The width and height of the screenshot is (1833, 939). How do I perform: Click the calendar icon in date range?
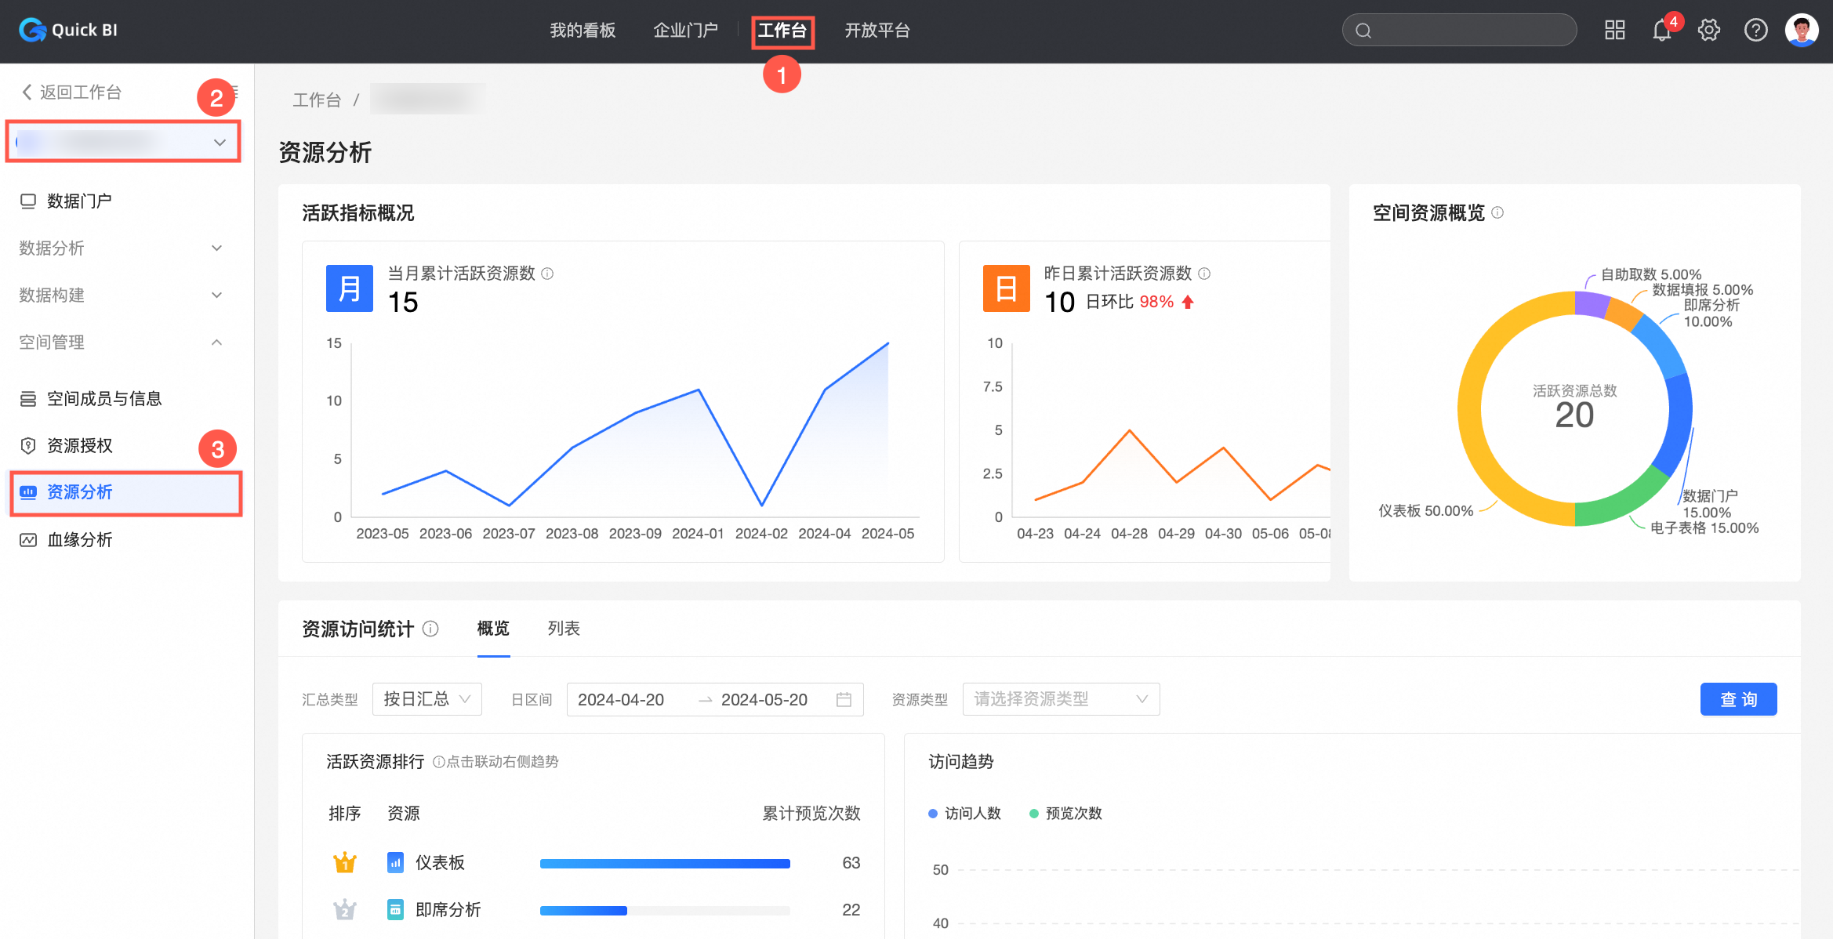[844, 699]
